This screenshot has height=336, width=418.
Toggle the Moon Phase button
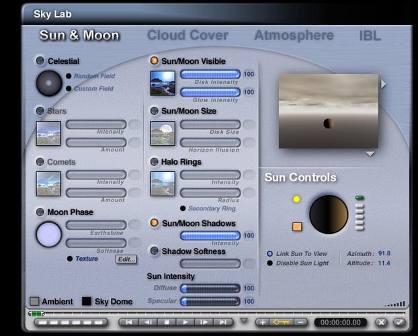click(x=40, y=212)
